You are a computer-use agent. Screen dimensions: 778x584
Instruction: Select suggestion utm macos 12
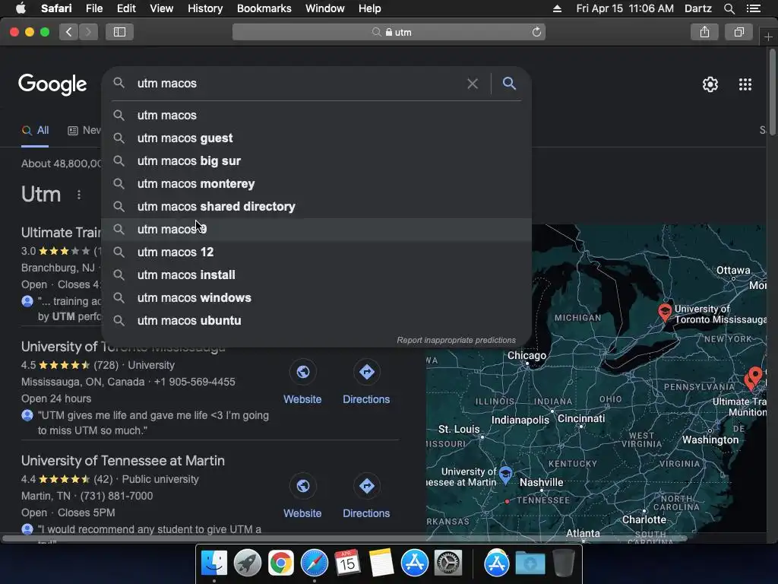(317, 252)
